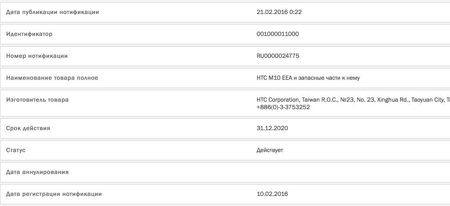Click the 'Наименование товара полное' label
Image resolution: width=450 pixels, height=206 pixels.
click(52, 78)
